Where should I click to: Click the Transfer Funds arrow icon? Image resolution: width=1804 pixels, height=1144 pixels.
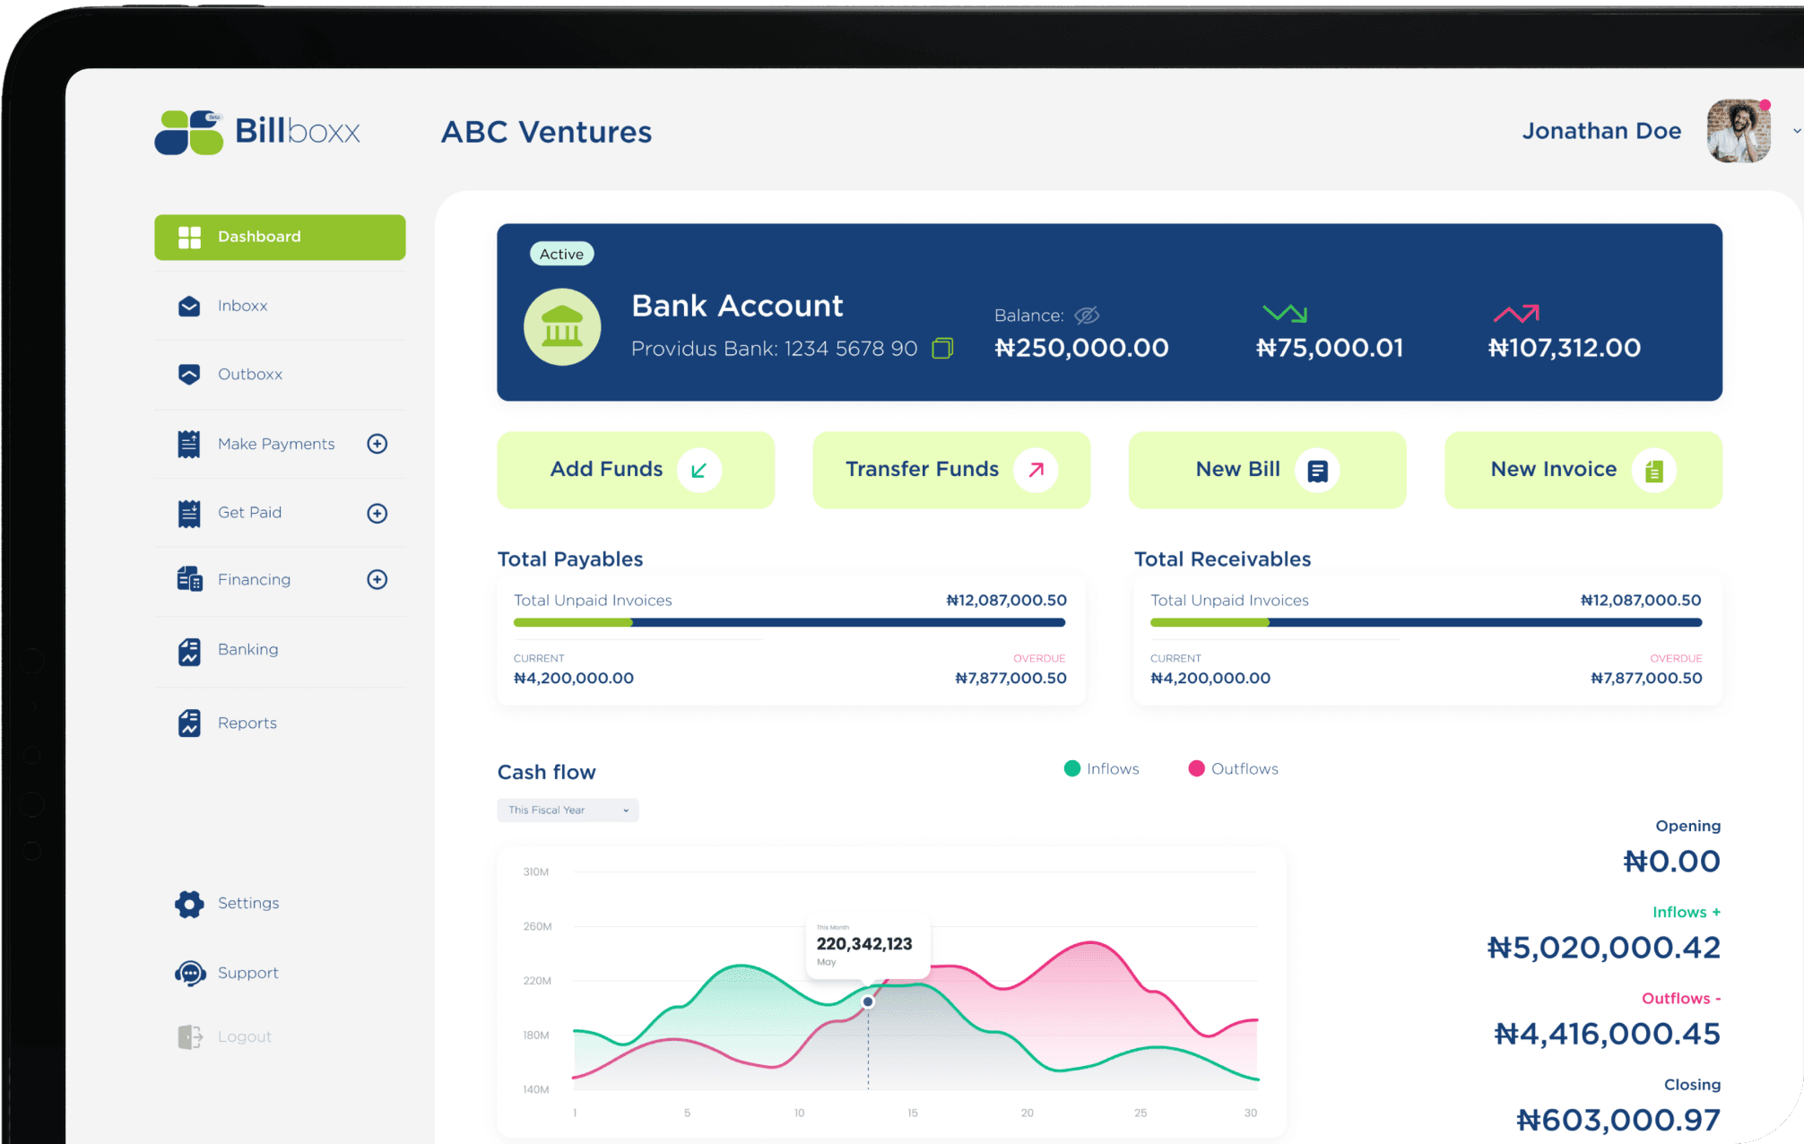click(1036, 470)
